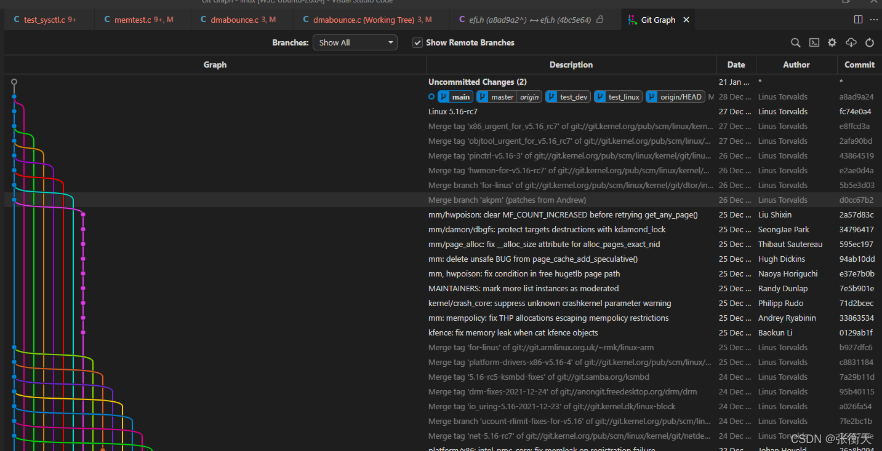Open the terminal icon in Git Graph toolbar

[814, 42]
